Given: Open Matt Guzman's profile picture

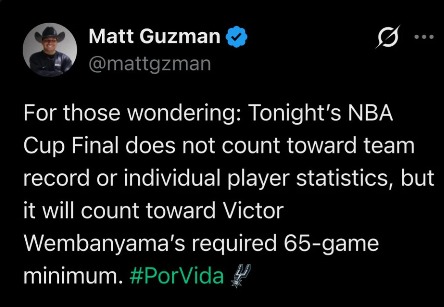Looking at the screenshot, I should (50, 50).
